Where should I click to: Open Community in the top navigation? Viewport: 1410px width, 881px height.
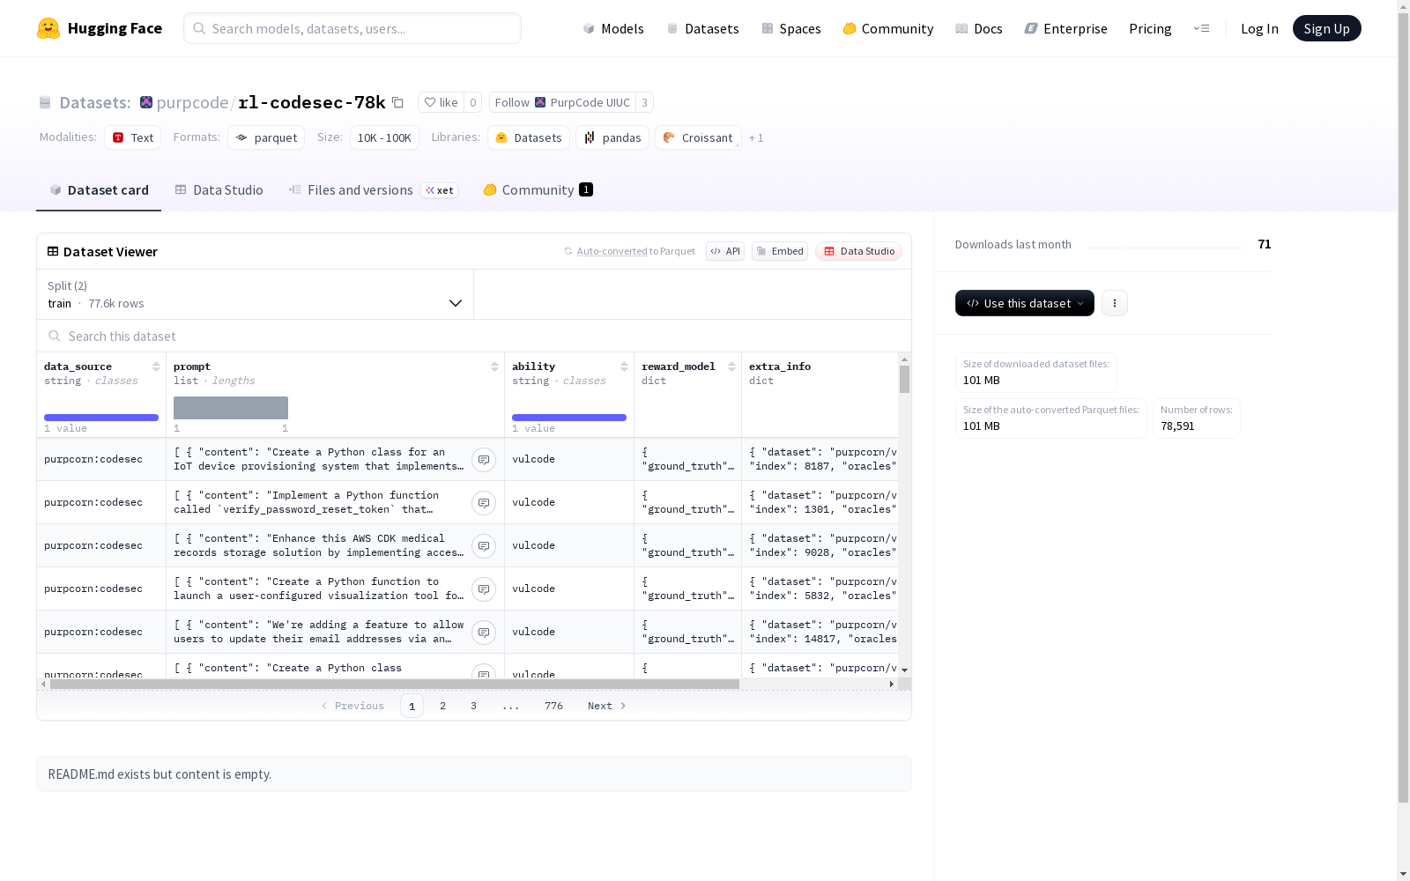pyautogui.click(x=888, y=28)
